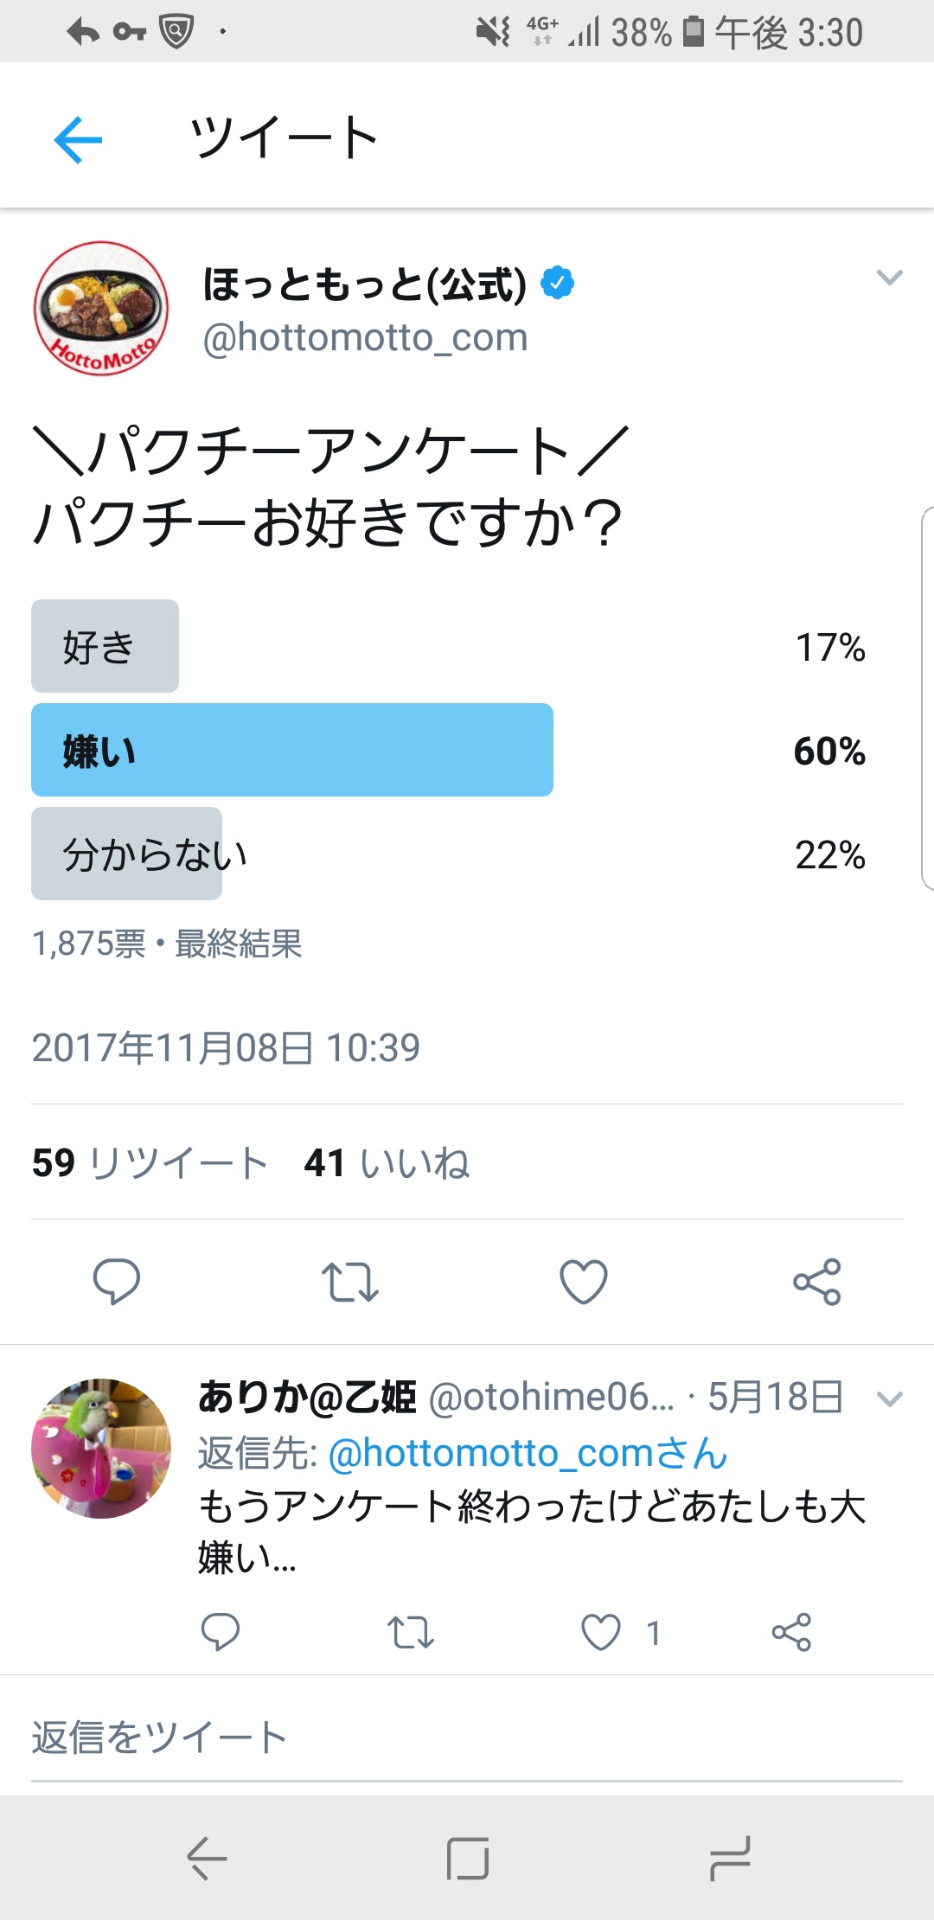
Task: Expand options chevron on ありか@乙姫's reply
Action: [889, 1398]
